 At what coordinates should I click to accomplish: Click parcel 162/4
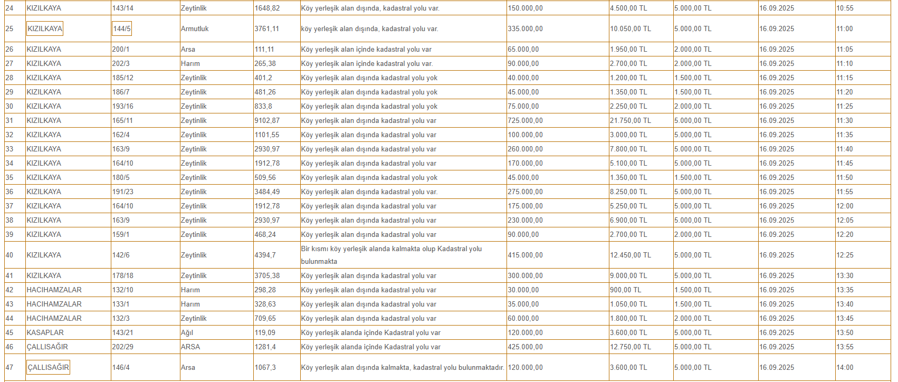pyautogui.click(x=121, y=135)
